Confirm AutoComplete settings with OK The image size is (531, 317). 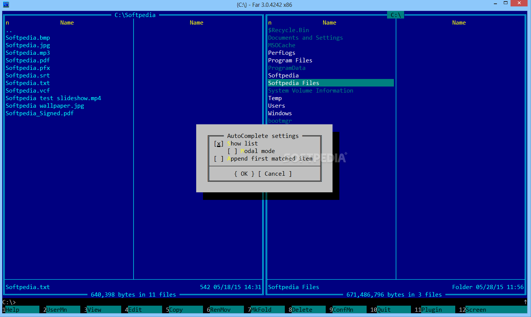pos(244,174)
